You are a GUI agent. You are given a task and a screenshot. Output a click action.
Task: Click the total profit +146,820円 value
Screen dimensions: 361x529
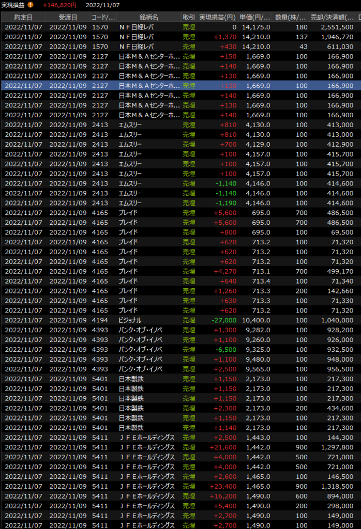(x=59, y=5)
